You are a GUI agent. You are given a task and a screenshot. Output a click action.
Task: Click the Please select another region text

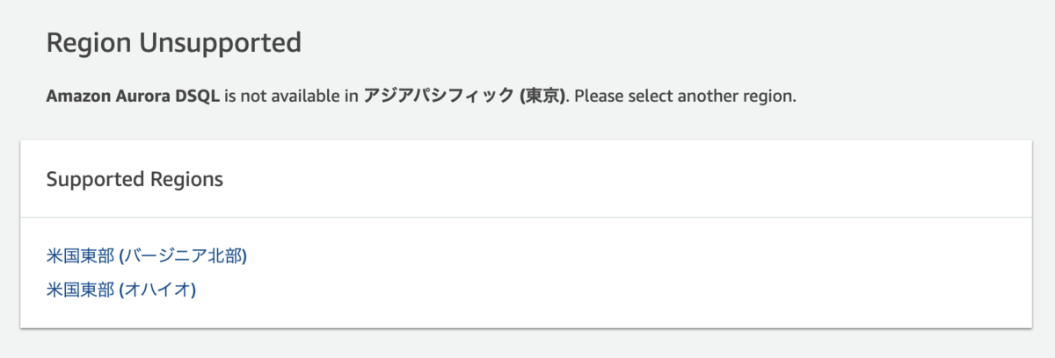coord(685,96)
